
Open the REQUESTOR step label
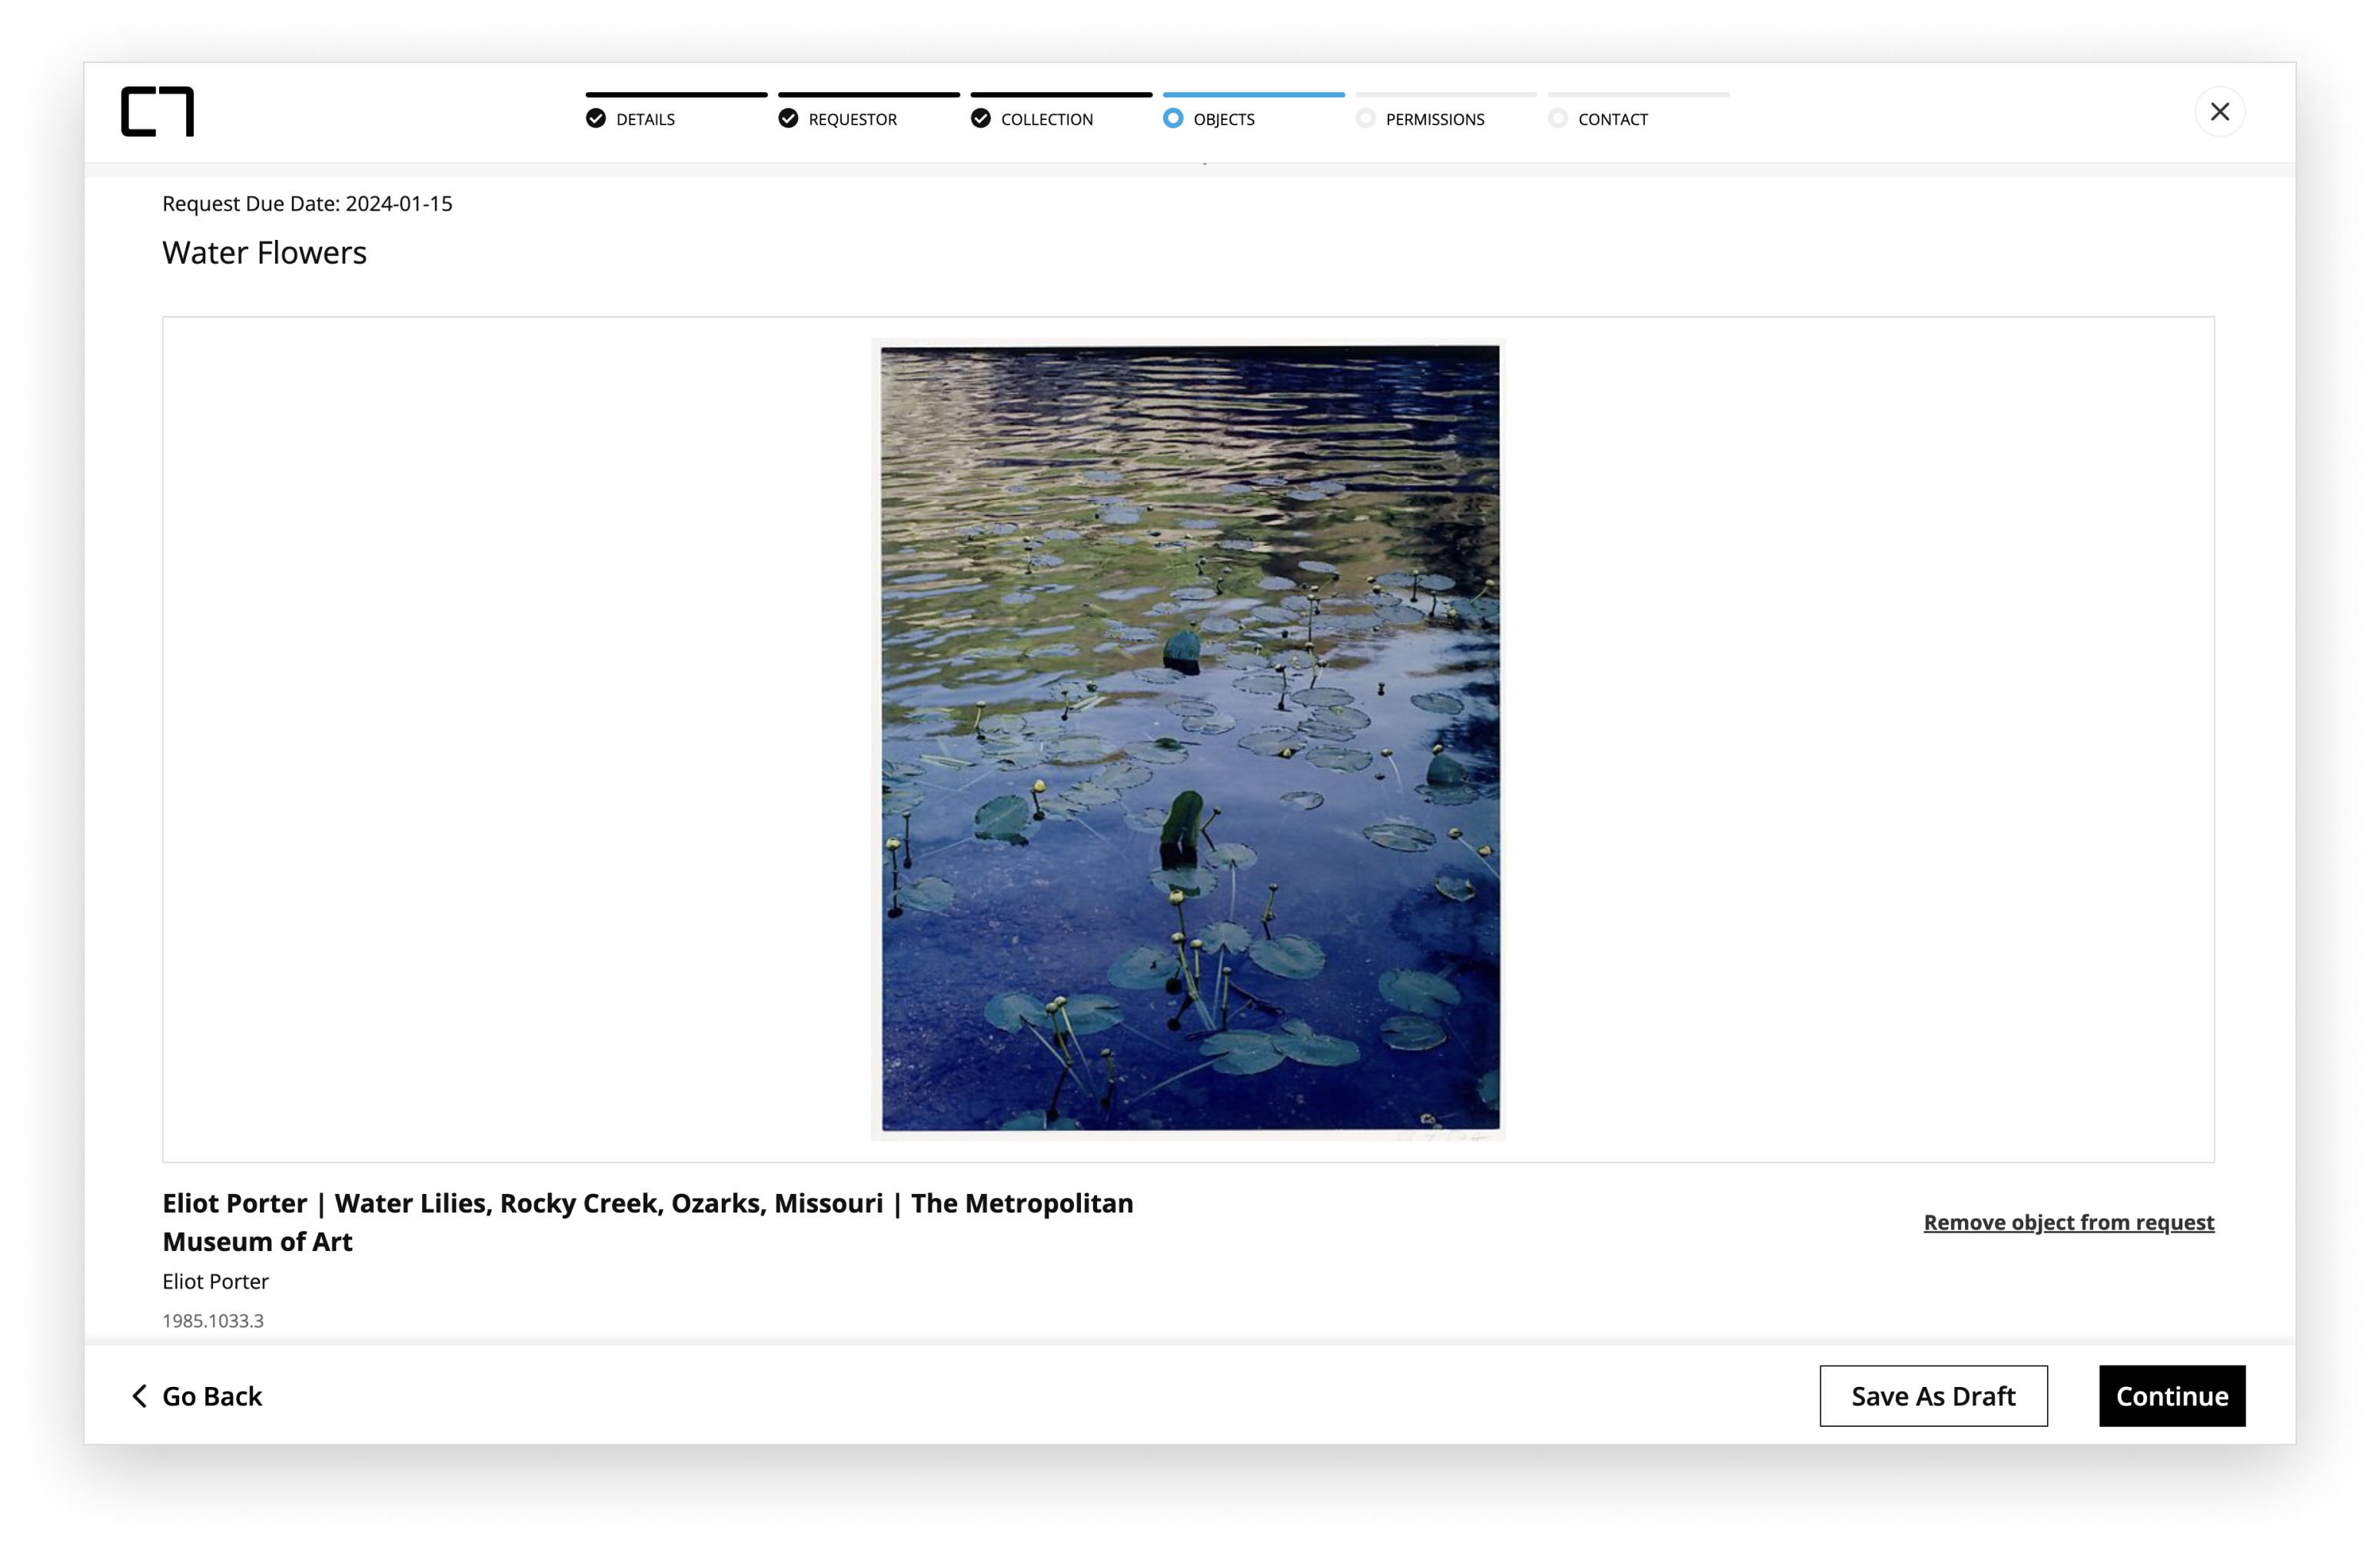(x=852, y=120)
